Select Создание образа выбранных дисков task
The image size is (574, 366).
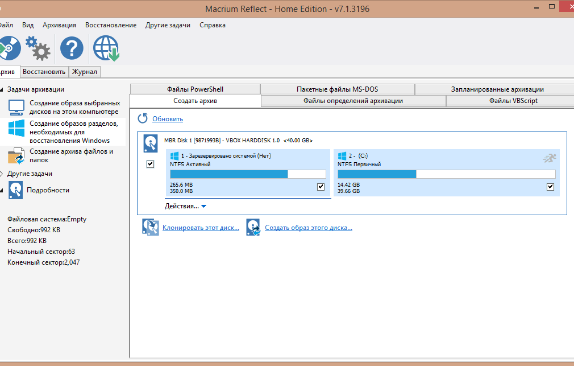pyautogui.click(x=74, y=108)
